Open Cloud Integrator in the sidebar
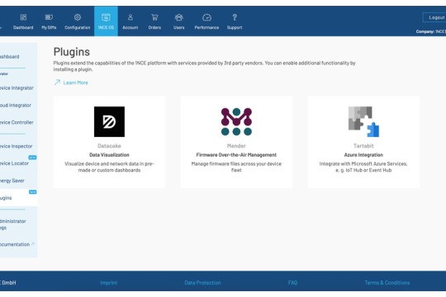 [16, 105]
